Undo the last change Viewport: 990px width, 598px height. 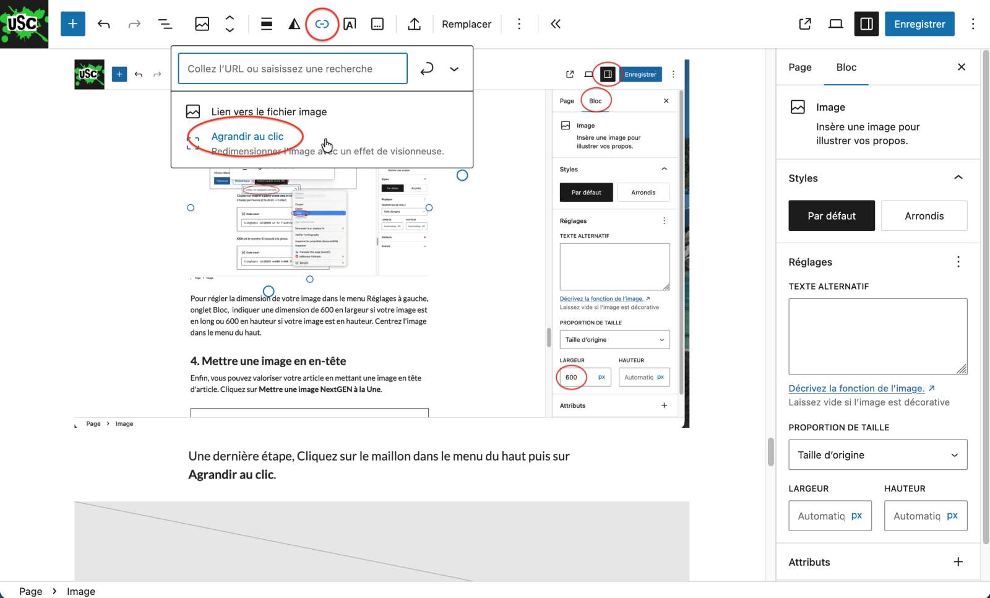104,24
